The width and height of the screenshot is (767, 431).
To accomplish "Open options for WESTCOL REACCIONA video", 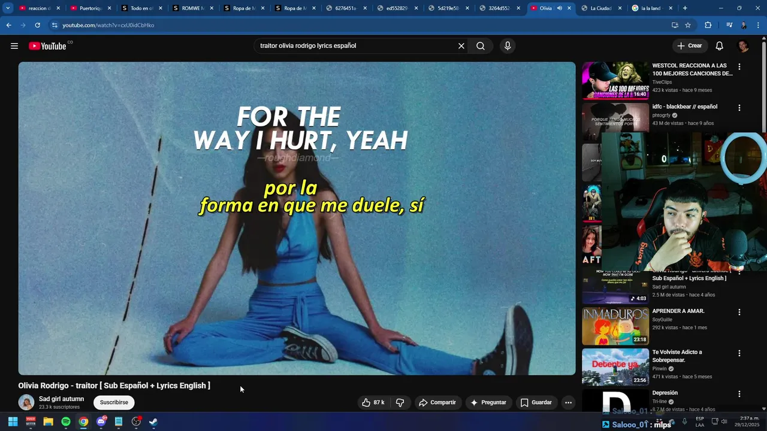I will pos(739,67).
